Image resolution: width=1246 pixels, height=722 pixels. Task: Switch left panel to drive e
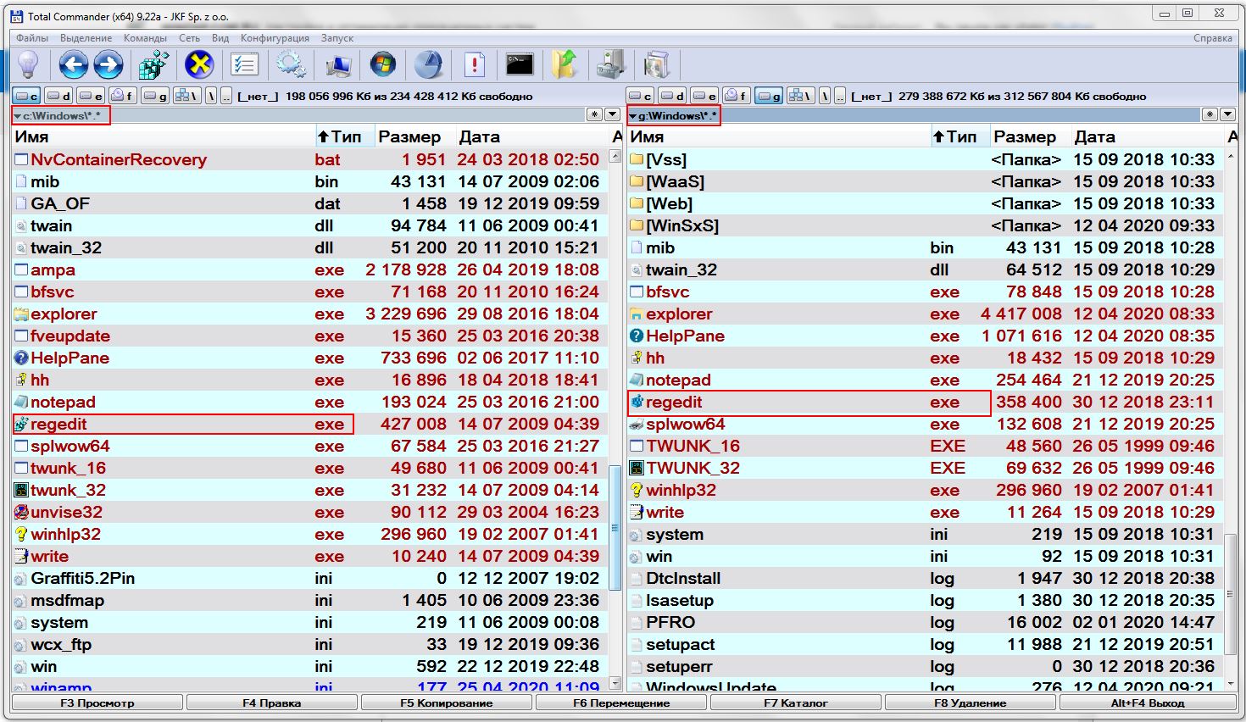(91, 96)
